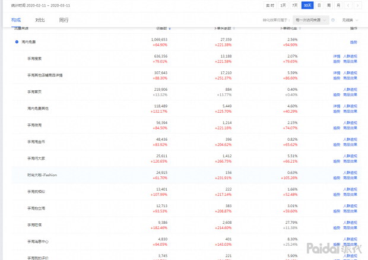Sort by 访客数 column arrow icon
This screenshot has width=368, height=260.
tap(170, 28)
